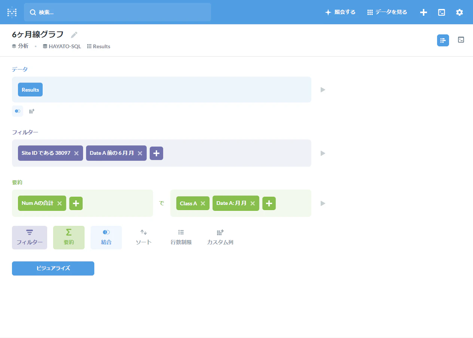Open the new item plus icon in header
This screenshot has width=473, height=338.
(424, 12)
